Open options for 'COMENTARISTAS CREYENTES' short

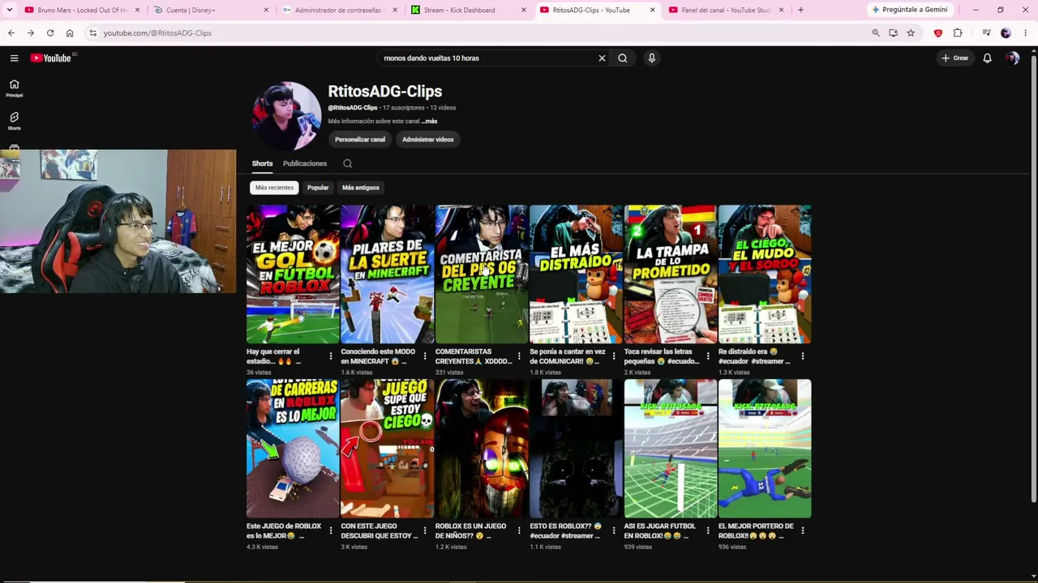pos(519,355)
